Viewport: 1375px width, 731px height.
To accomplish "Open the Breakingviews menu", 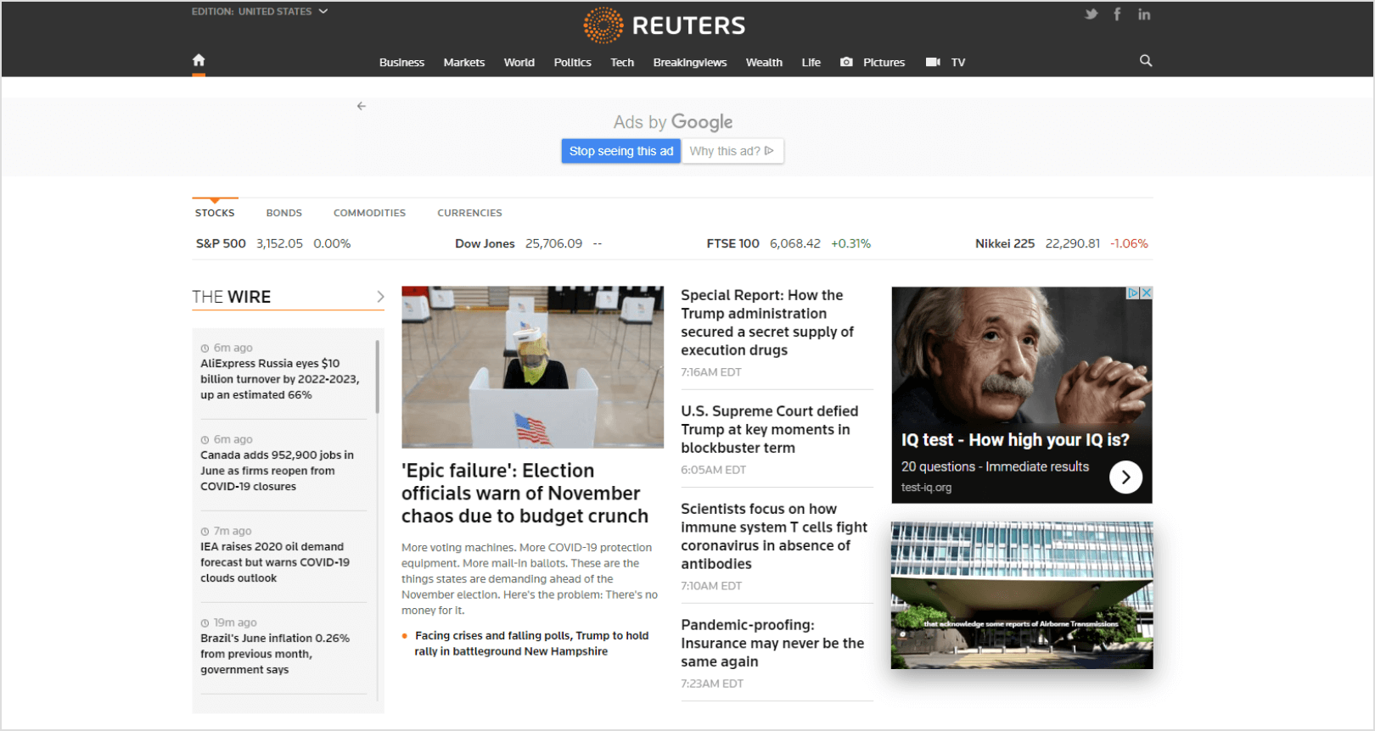I will point(690,63).
